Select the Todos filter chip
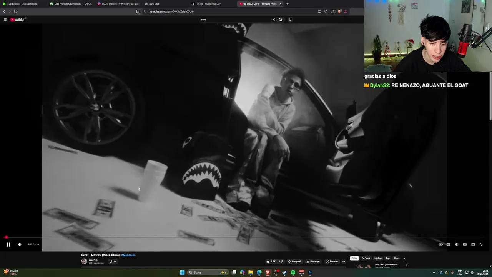 354,258
